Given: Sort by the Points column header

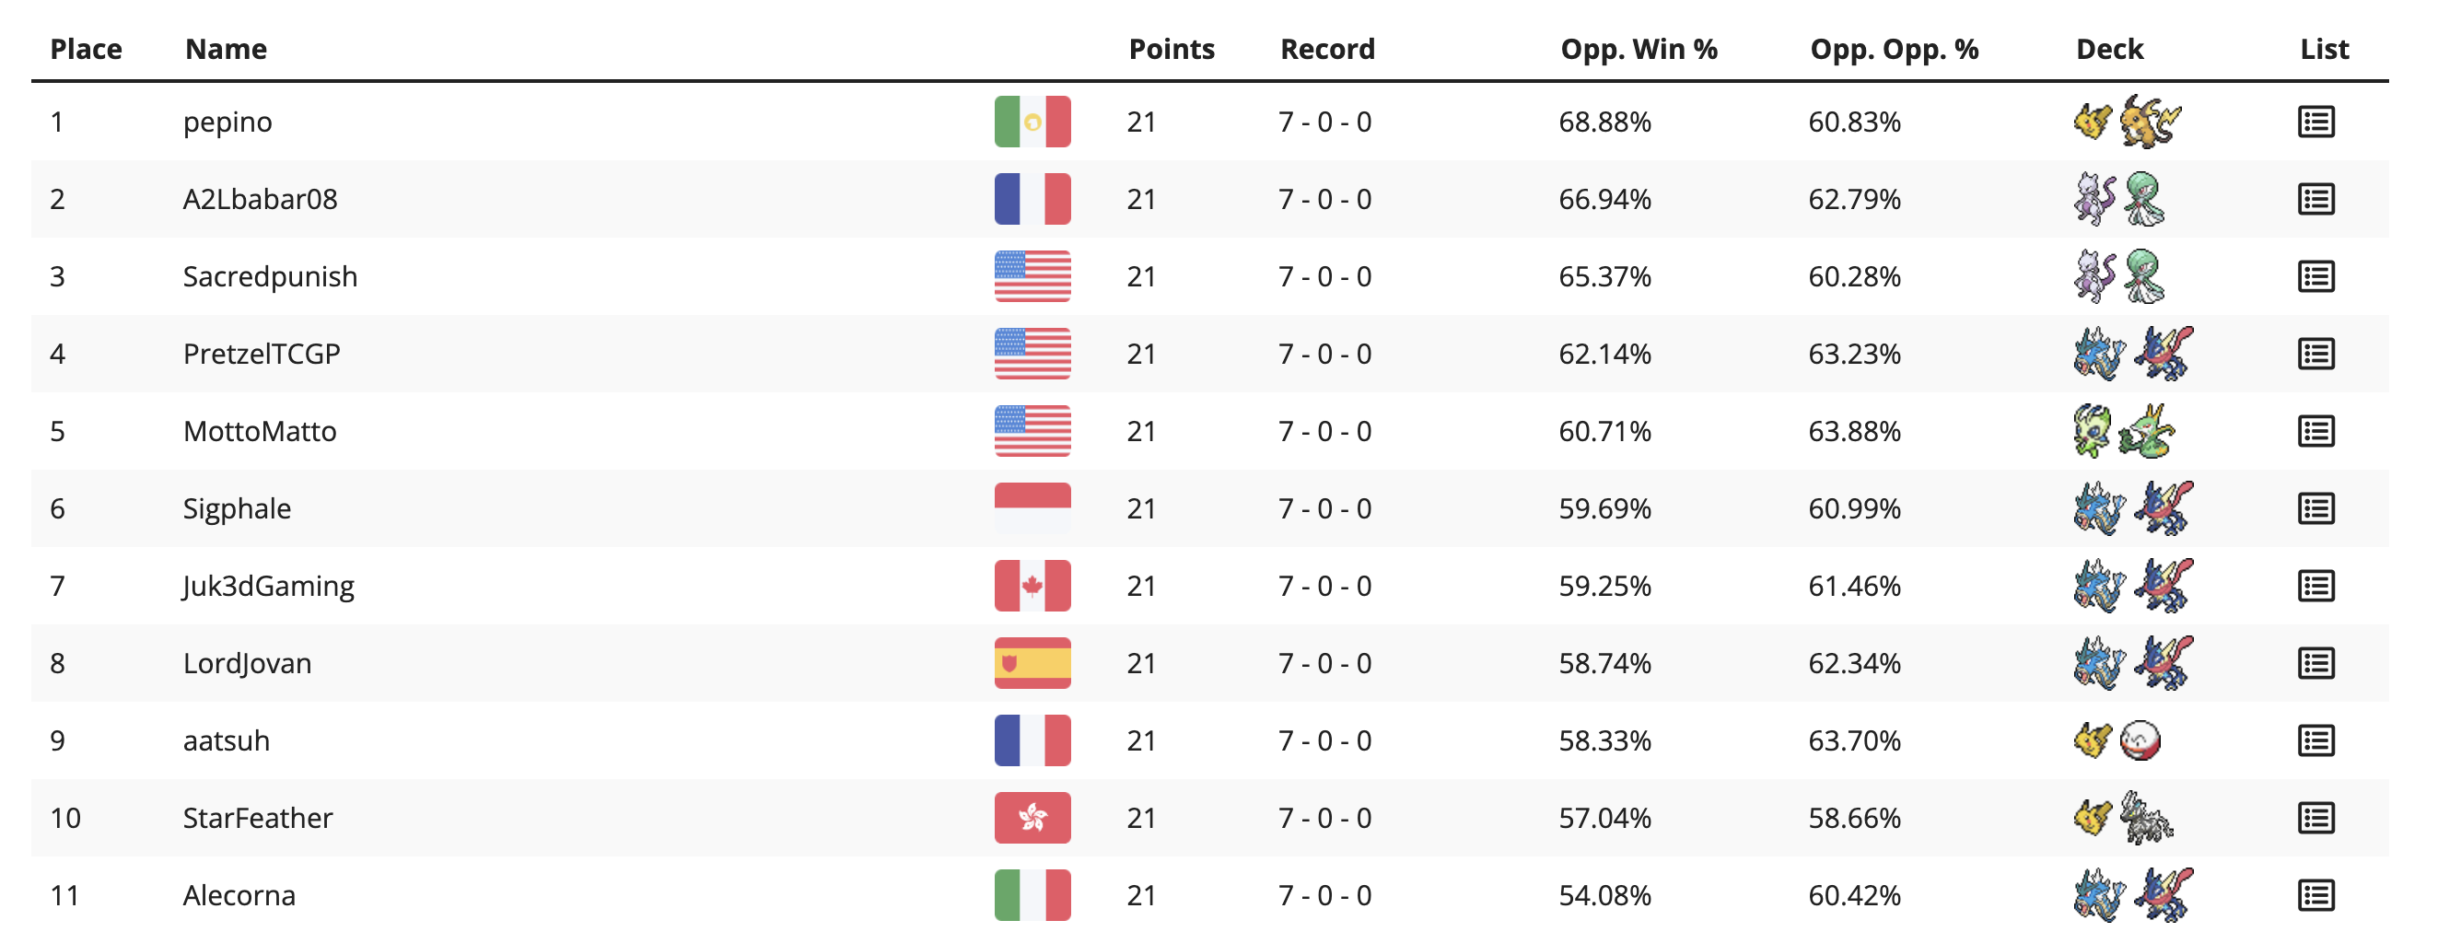Looking at the screenshot, I should point(1172,49).
